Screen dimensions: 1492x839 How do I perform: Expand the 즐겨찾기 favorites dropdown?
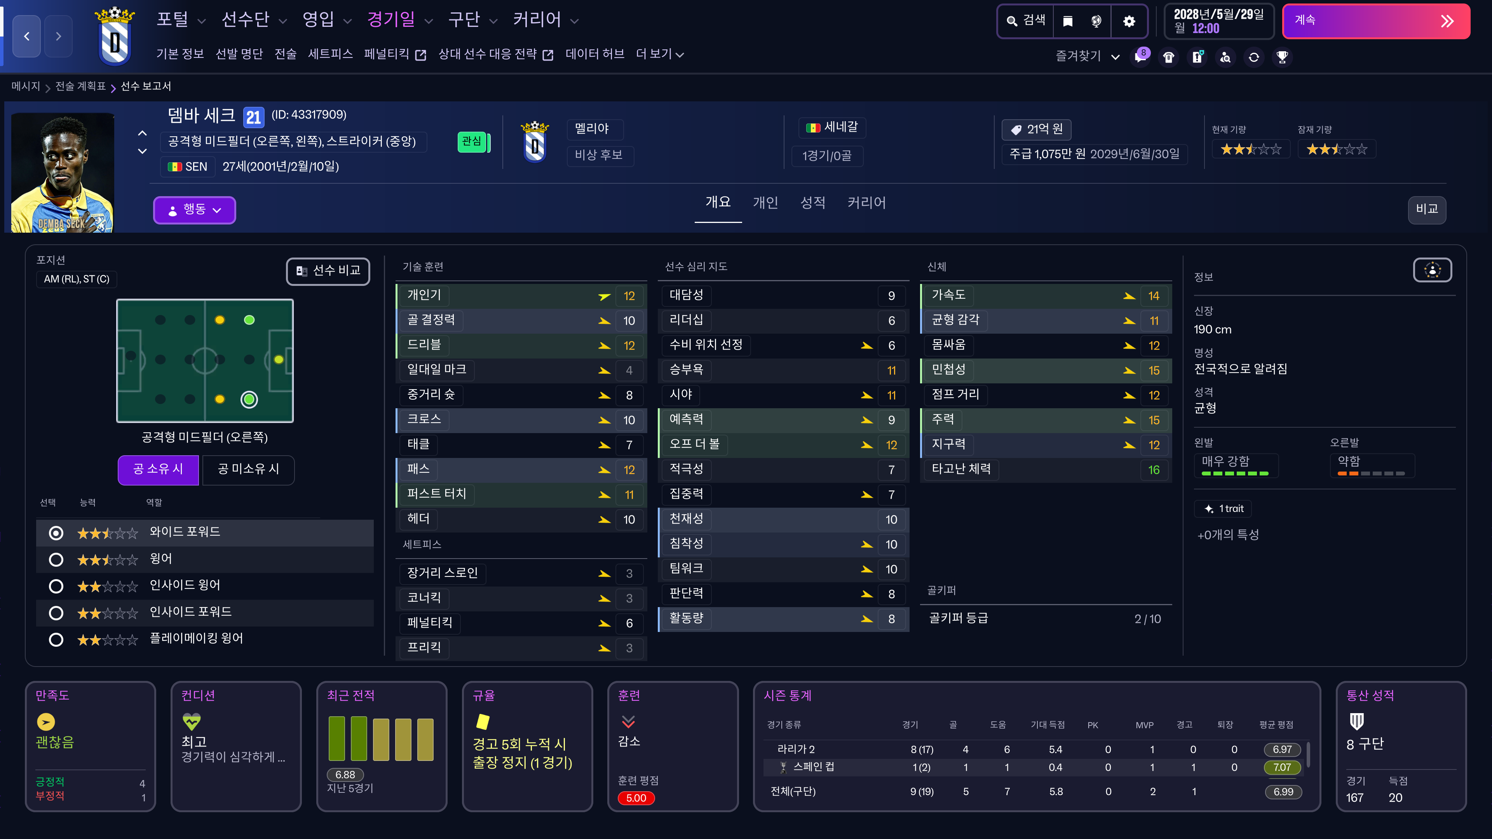(x=1087, y=56)
